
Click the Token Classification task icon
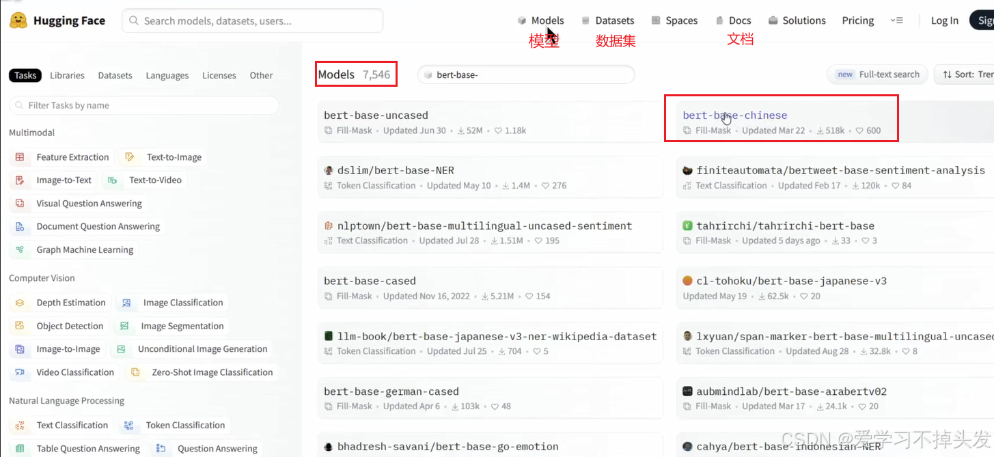click(x=128, y=425)
